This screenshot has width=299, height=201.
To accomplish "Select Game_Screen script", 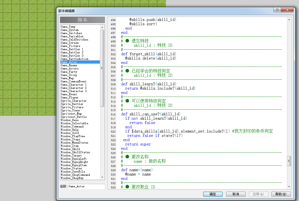I will tap(80, 43).
